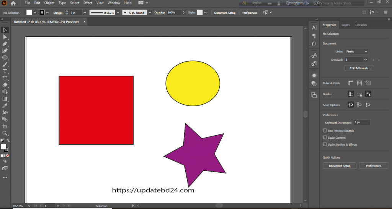This screenshot has width=392, height=209.
Task: Open the Units dropdown showing Pixels
Action: click(356, 51)
